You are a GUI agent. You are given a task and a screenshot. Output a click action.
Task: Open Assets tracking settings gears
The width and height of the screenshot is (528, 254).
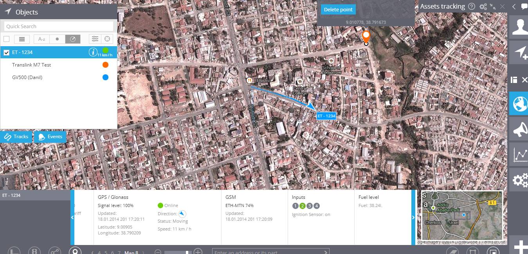483,7
